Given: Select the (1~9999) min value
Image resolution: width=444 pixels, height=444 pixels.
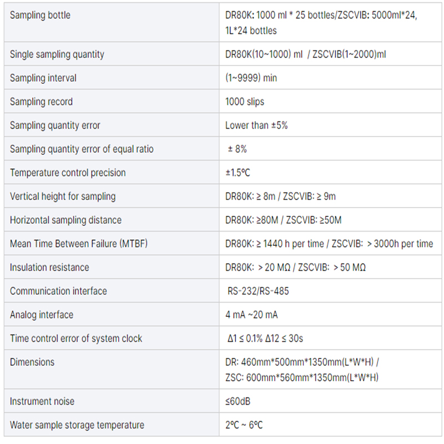Looking at the screenshot, I should pyautogui.click(x=251, y=78).
